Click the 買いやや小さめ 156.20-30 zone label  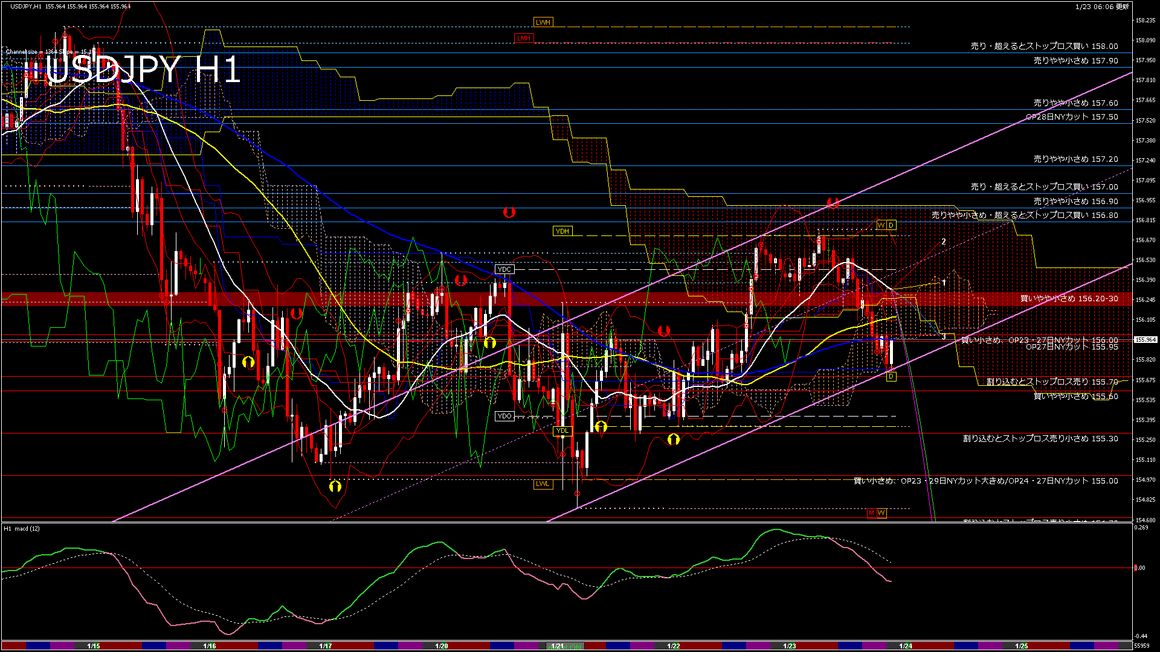(1068, 298)
